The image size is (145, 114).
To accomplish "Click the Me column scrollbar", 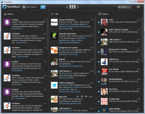I will 95,46.
